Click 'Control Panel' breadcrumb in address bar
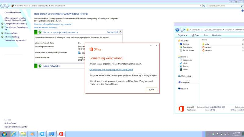244x137 pixels. coord(23,6)
